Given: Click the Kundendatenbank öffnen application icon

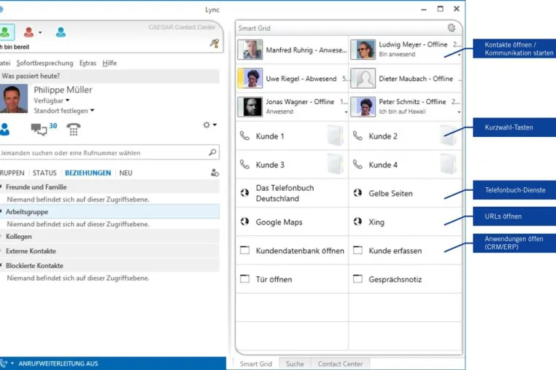Looking at the screenshot, I should (244, 250).
